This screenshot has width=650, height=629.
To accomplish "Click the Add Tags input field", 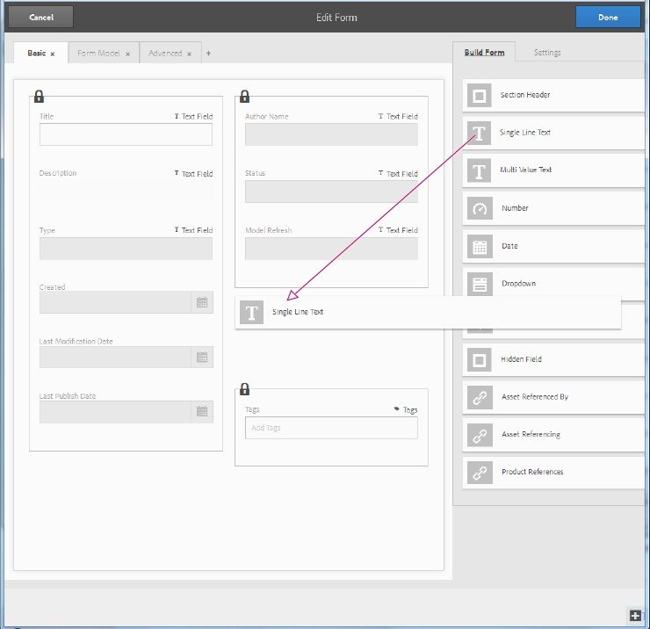I will (331, 428).
